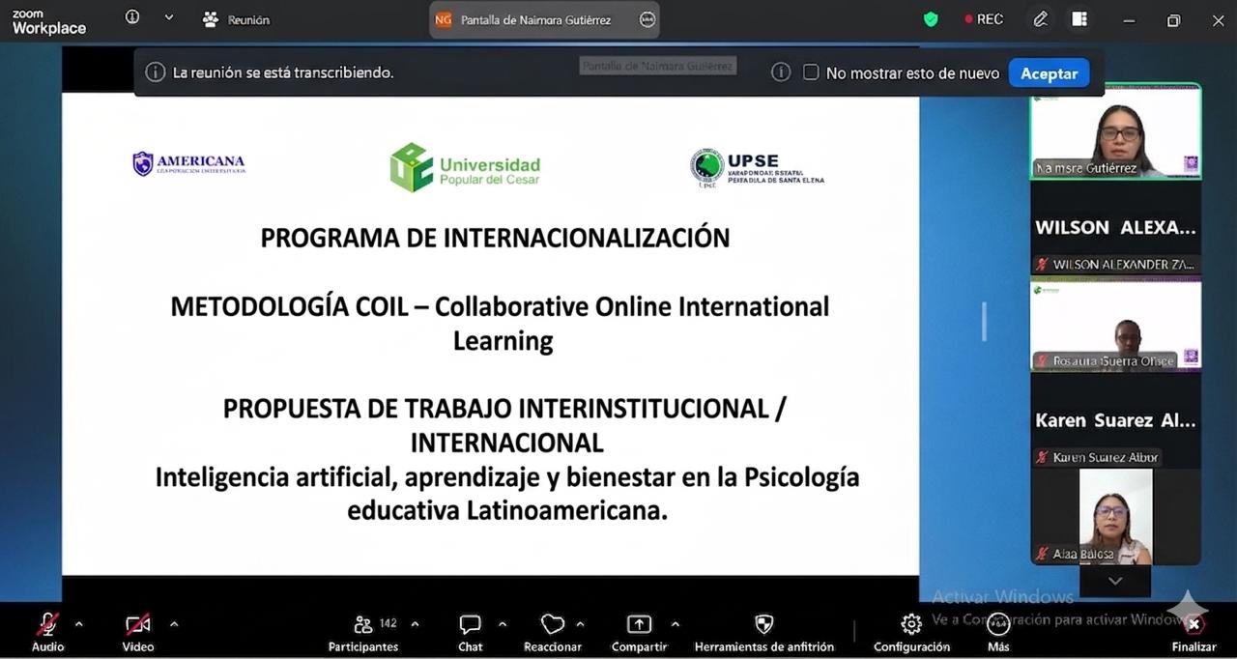Open the Más options menu
1237x659 pixels.
(x=998, y=633)
